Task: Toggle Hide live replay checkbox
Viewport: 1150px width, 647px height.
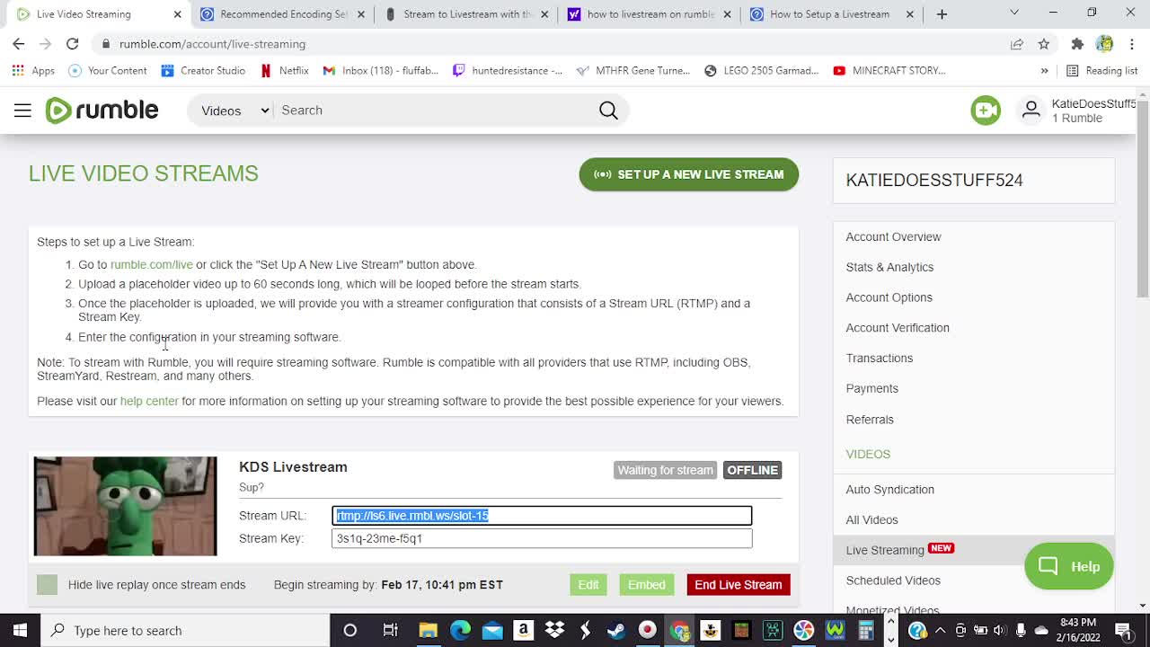Action: [x=47, y=585]
